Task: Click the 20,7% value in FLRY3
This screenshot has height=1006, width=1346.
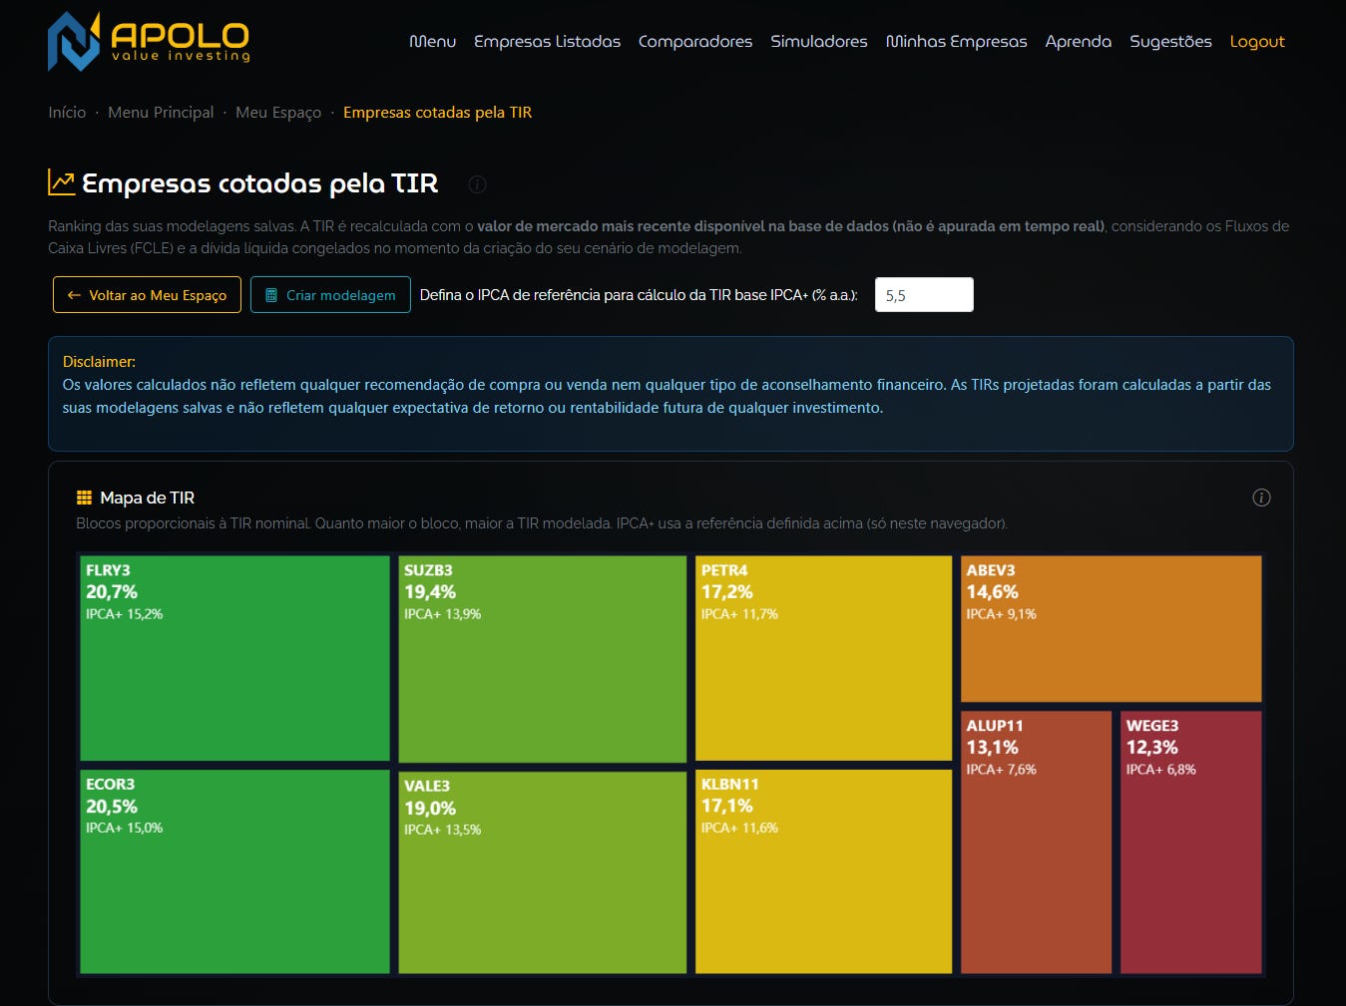Action: (112, 592)
